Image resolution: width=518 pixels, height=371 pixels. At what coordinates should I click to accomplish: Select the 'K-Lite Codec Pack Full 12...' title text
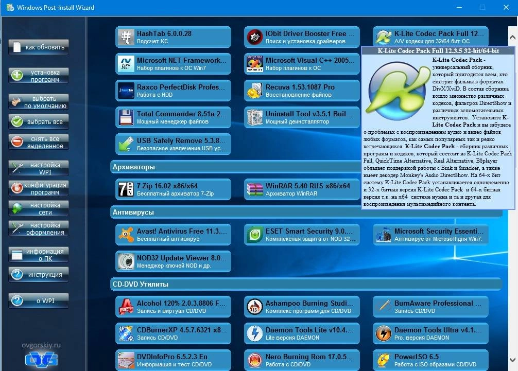[x=439, y=33]
